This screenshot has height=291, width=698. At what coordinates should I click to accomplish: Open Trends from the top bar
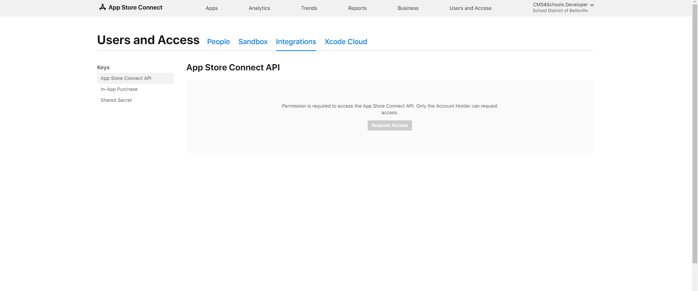coord(309,8)
